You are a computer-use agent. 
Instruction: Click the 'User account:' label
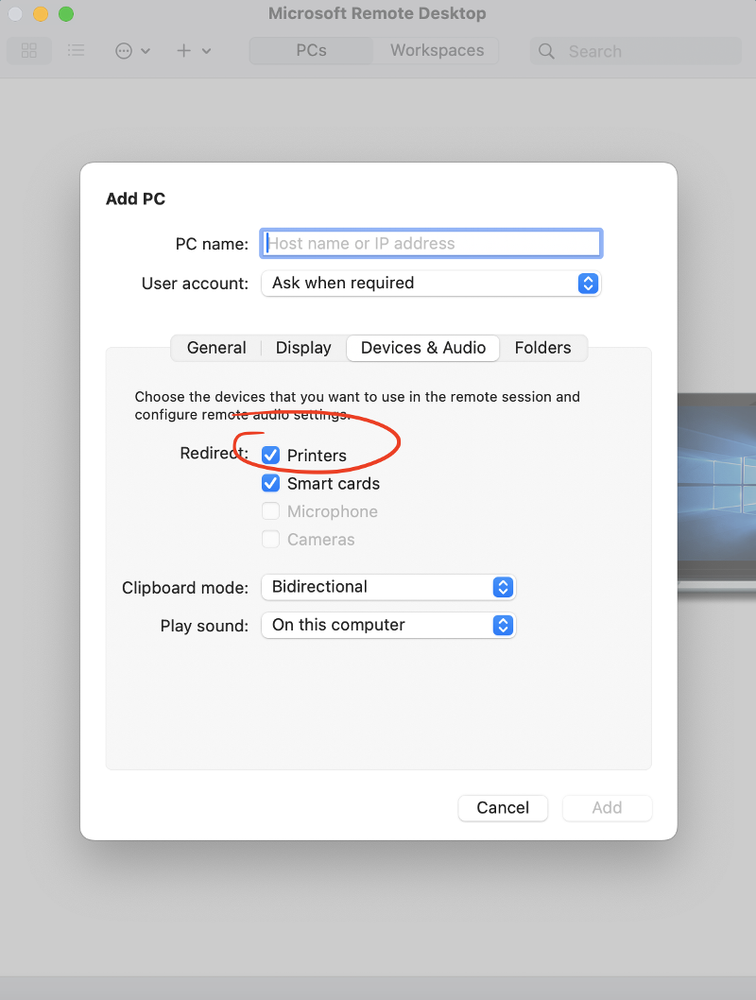click(x=195, y=284)
